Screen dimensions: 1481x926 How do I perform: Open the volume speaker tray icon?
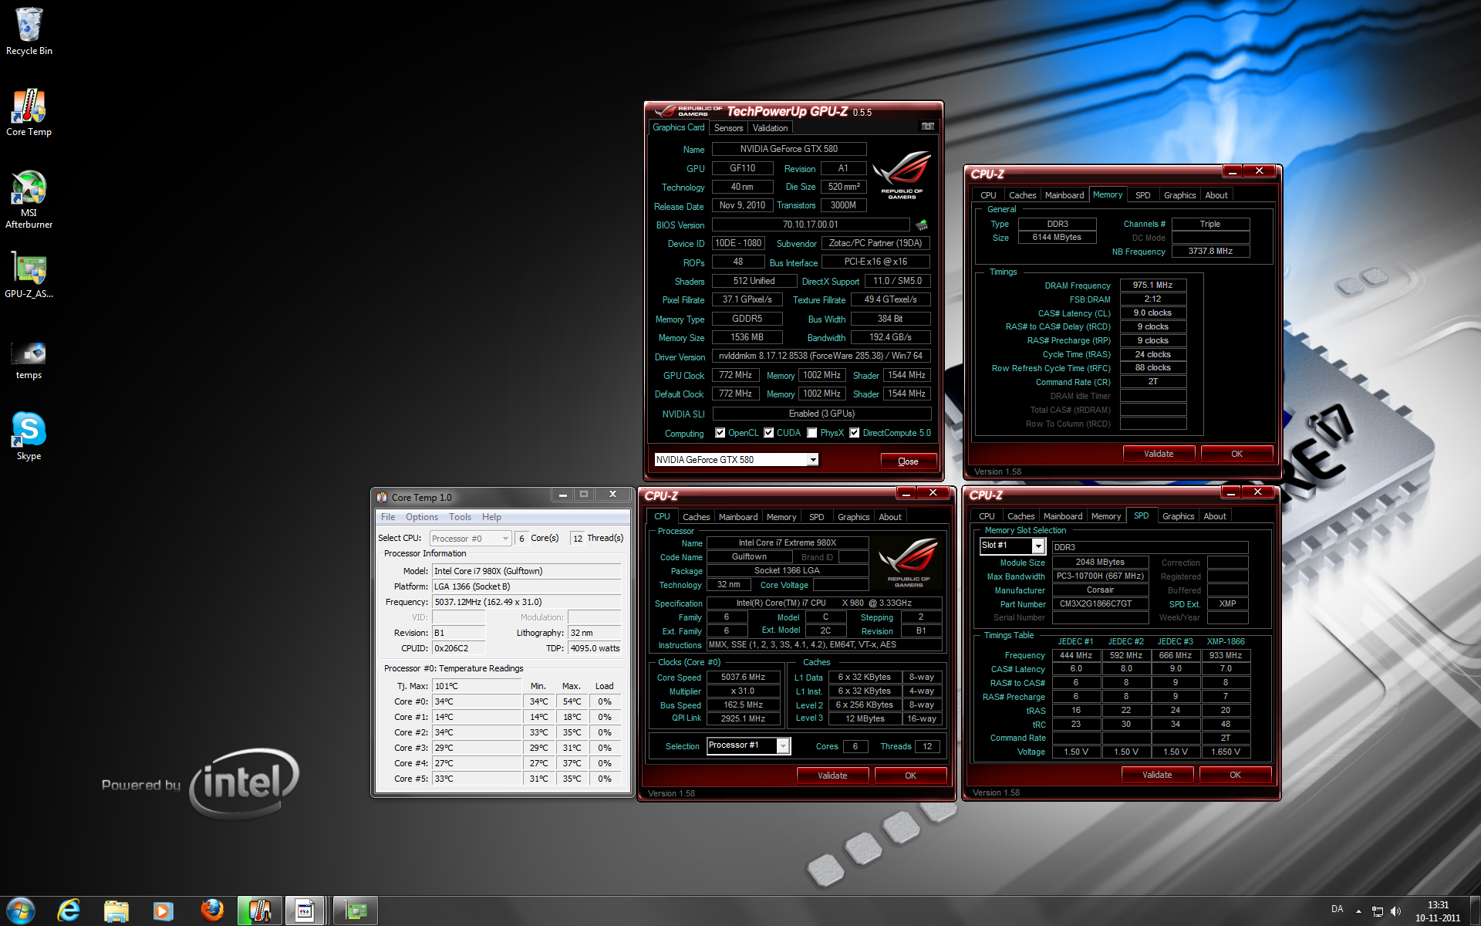(x=1395, y=911)
